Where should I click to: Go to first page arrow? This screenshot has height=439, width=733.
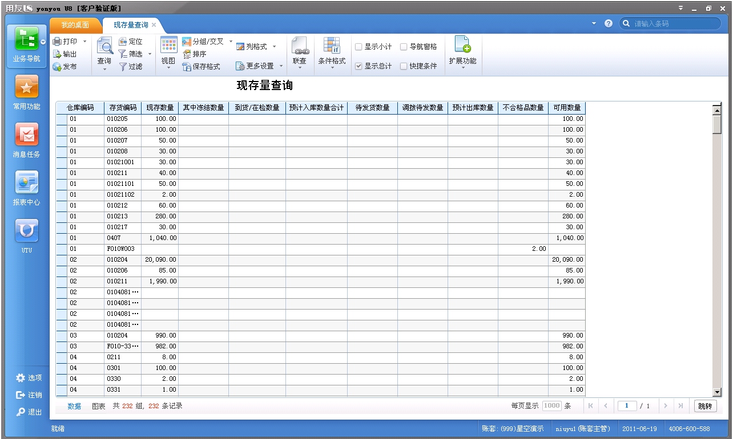click(590, 406)
